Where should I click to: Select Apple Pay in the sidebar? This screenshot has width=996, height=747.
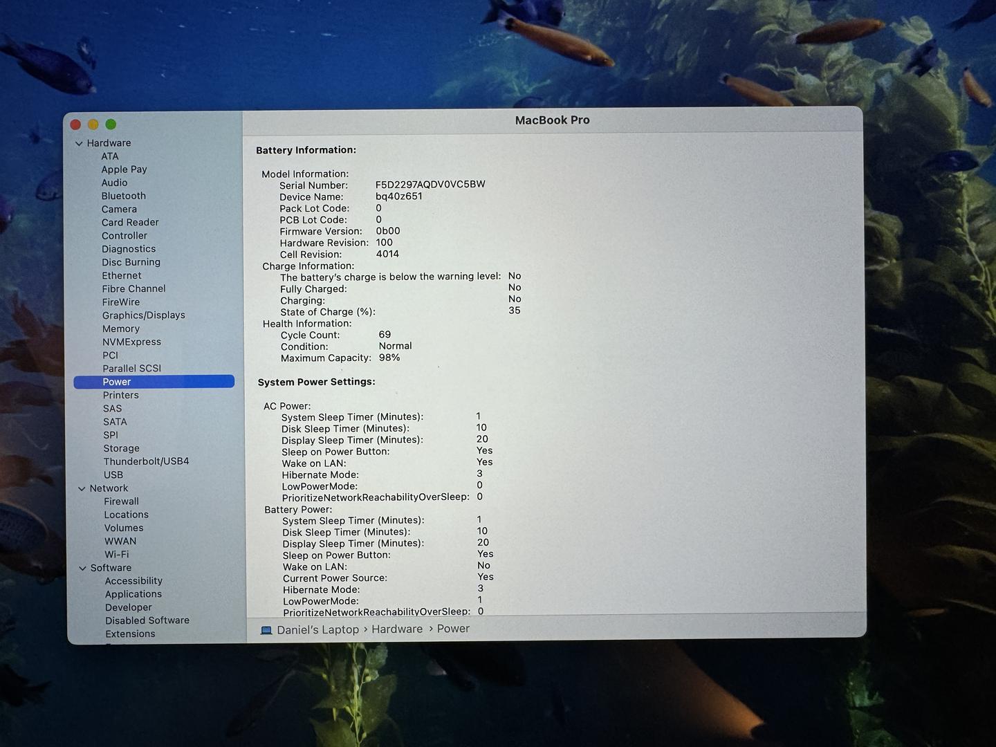[124, 169]
